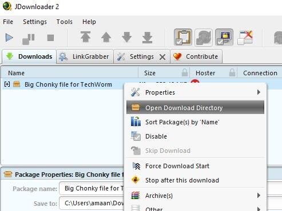Choose Force Download Start
This screenshot has width=282, height=211.
[x=195, y=166]
